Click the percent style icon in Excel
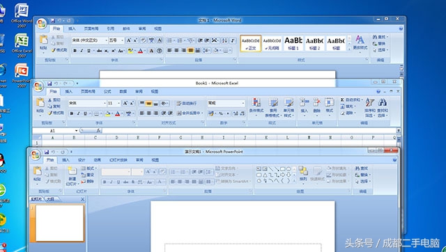This screenshot has width=446, height=252. point(221,113)
